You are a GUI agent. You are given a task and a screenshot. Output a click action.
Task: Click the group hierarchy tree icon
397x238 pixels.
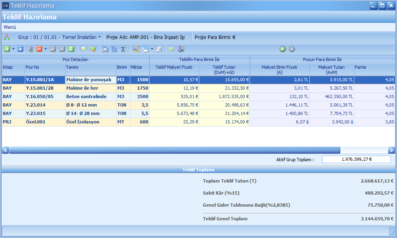tap(7, 37)
